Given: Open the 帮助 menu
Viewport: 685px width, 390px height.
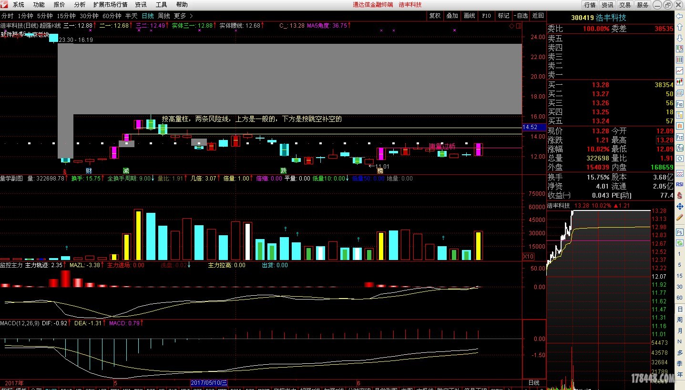Looking at the screenshot, I should pos(182,5).
